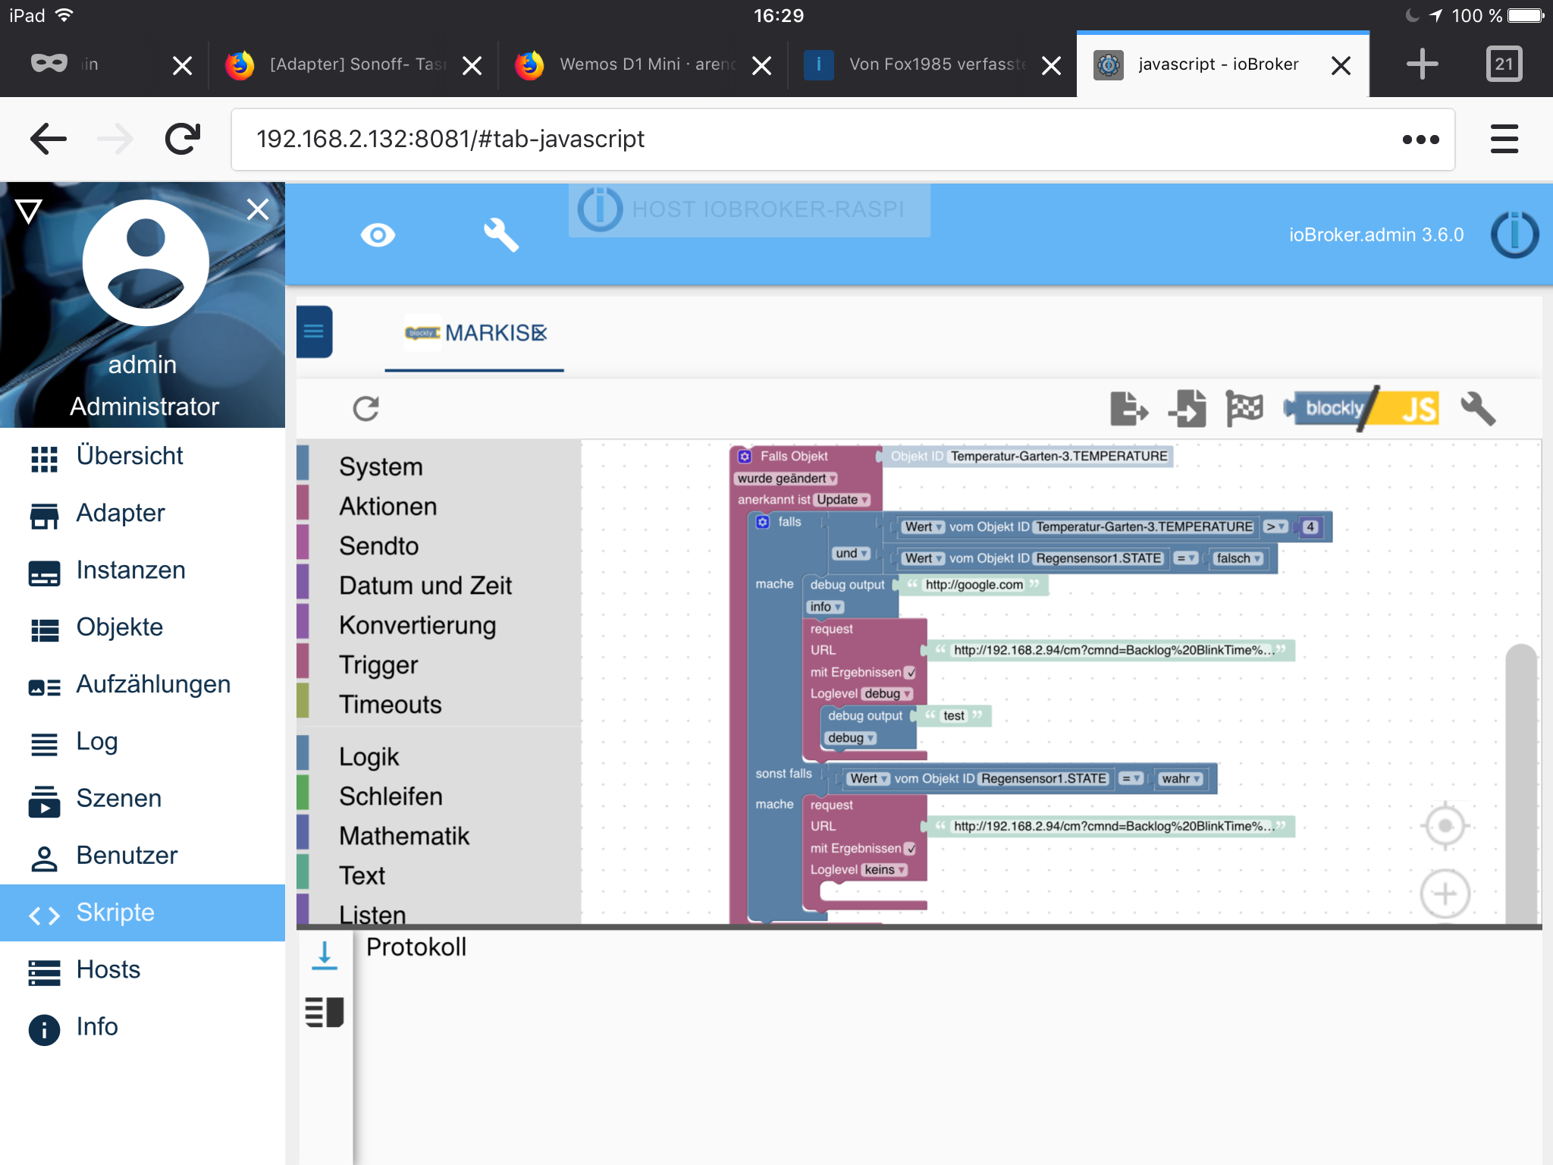
Task: Click the Protokoll scroll-down arrow icon
Action: pyautogui.click(x=325, y=956)
